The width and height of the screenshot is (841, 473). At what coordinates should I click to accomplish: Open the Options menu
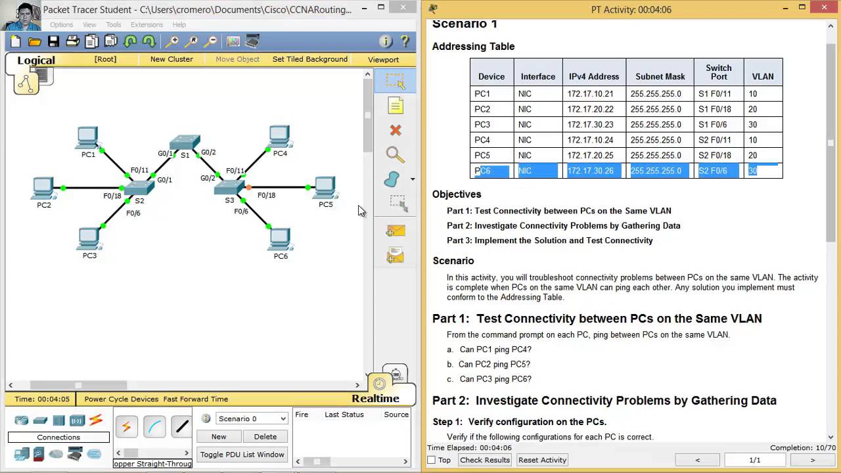(62, 25)
